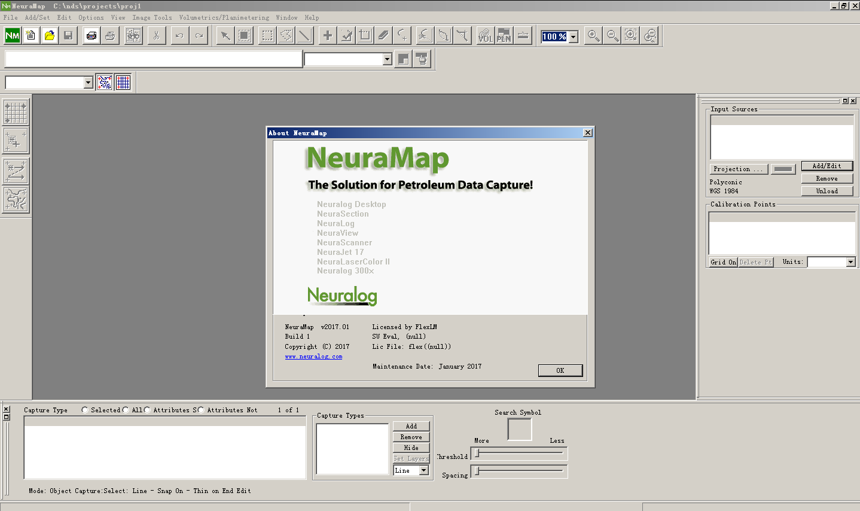Open the zoom percentage dropdown
The width and height of the screenshot is (860, 511).
[574, 36]
